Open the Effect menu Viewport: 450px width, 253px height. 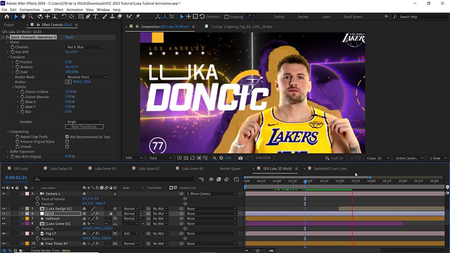point(59,10)
